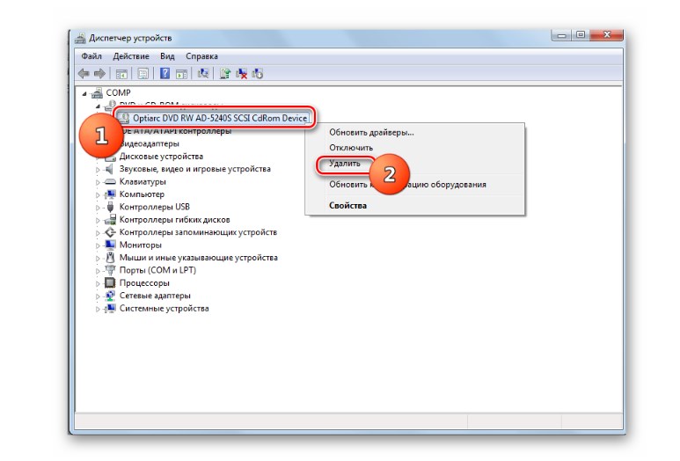Click the speaker icon of sound devices
Screen dimensions: 680x461
(x=110, y=169)
